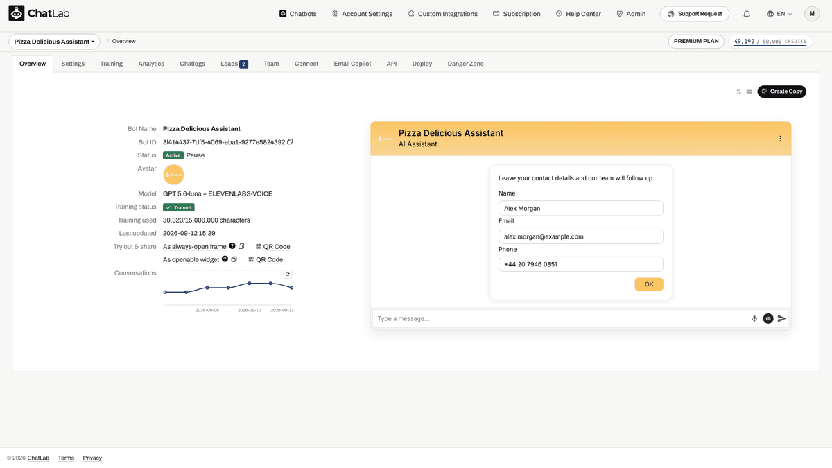Click the bot avatar image
832x468 pixels.
173,175
